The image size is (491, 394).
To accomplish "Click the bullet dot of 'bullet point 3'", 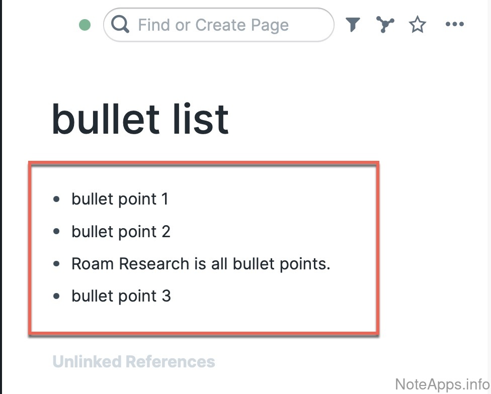I will (x=56, y=296).
